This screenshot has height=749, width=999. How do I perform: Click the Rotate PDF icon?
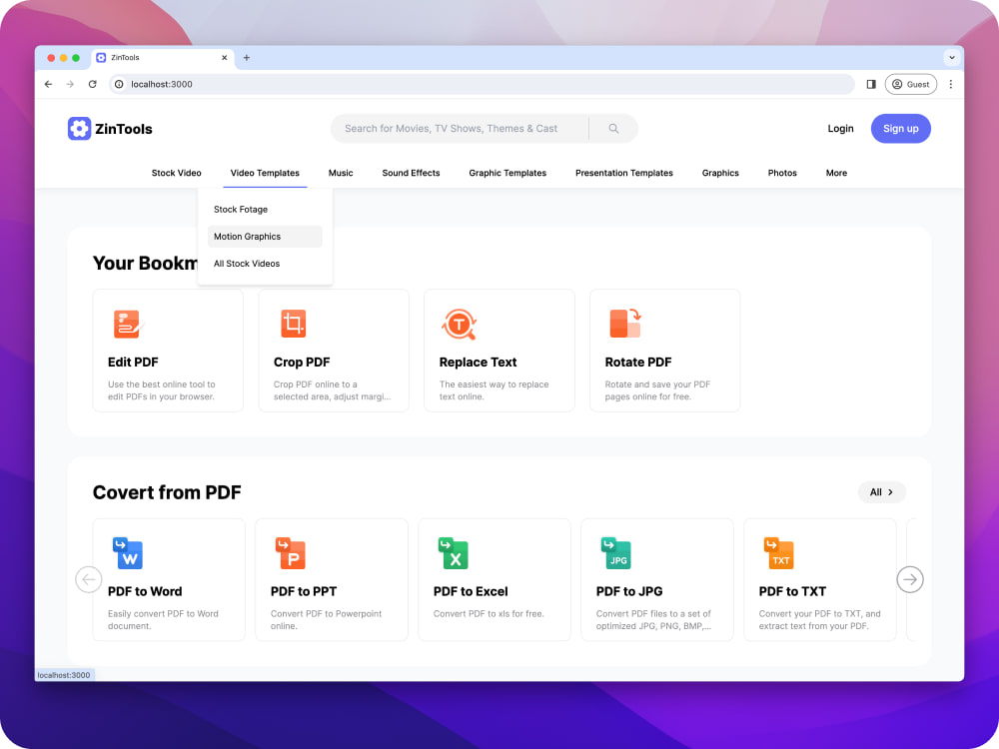(625, 323)
